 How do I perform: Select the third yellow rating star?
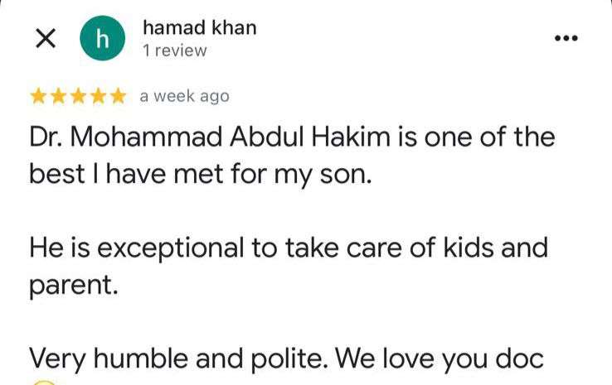click(79, 96)
